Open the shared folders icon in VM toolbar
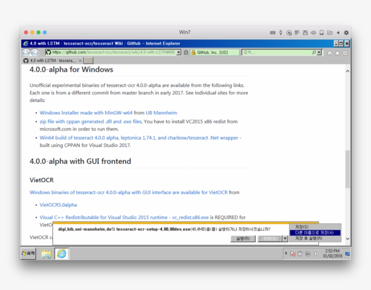This screenshot has width=371, height=290. pos(329,33)
